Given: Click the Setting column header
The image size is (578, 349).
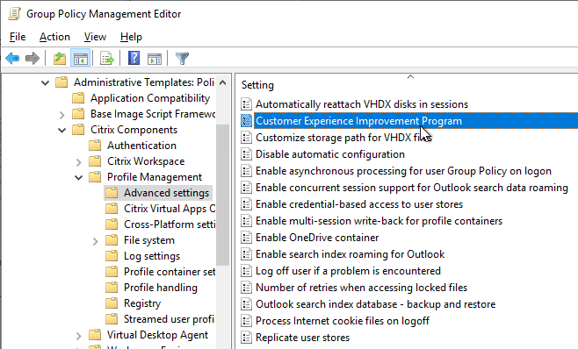Looking at the screenshot, I should [x=257, y=85].
